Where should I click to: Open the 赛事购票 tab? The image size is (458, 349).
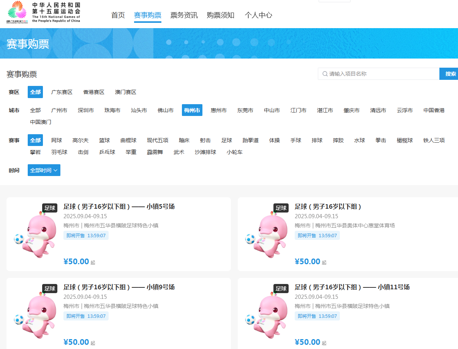pos(148,15)
